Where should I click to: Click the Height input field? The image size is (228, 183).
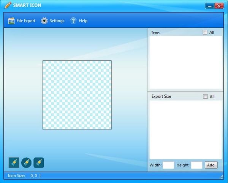(196, 165)
